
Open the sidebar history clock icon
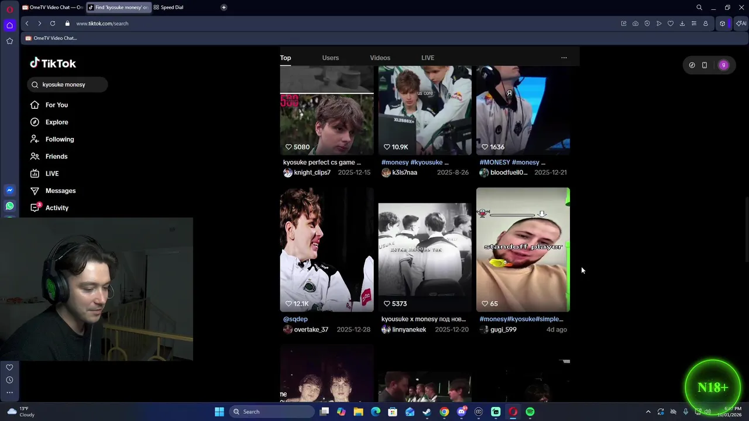[x=9, y=380]
